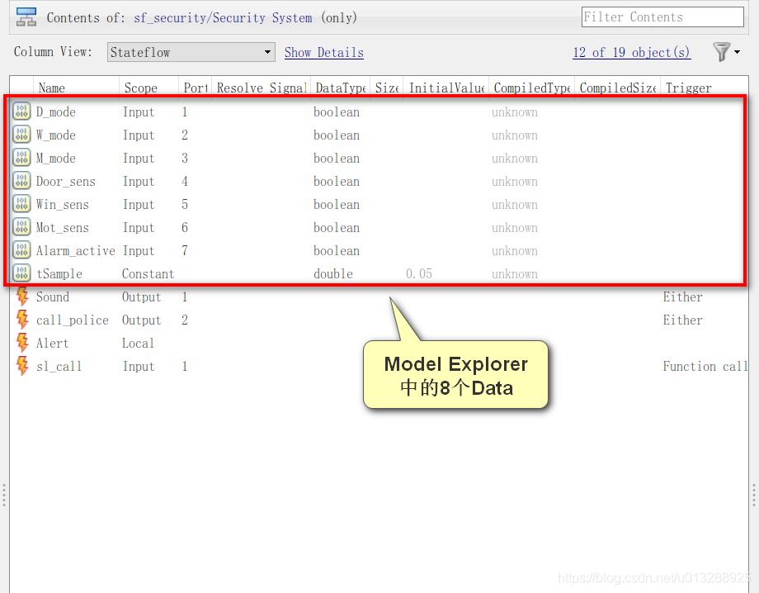Image resolution: width=759 pixels, height=593 pixels.
Task: Click the Local scope cell of Alert
Action: (x=138, y=344)
